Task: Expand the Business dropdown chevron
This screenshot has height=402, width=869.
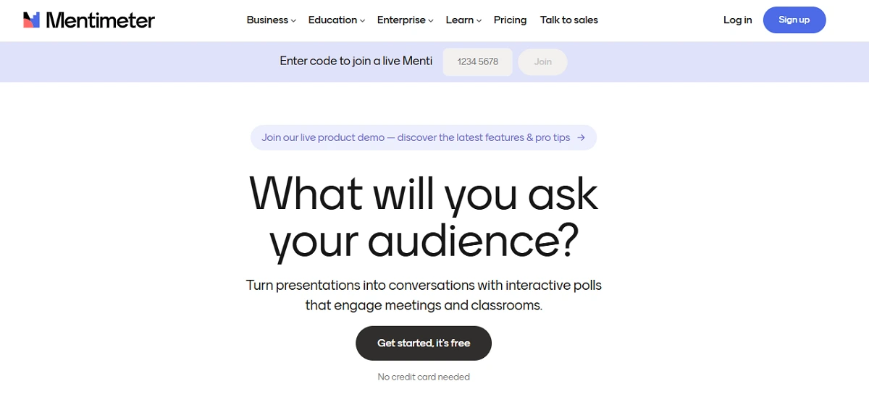Action: tap(293, 21)
